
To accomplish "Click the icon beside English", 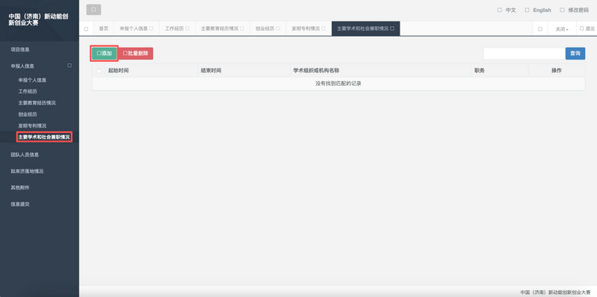I will click(x=527, y=10).
